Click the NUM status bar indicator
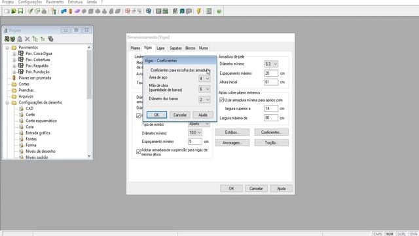The height and width of the screenshot is (236, 419). [x=390, y=234]
